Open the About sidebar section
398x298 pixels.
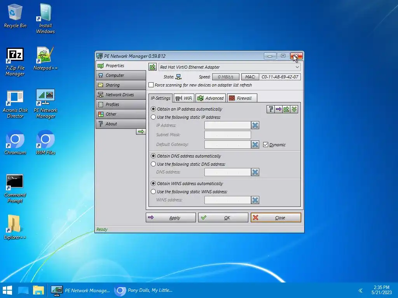click(121, 124)
